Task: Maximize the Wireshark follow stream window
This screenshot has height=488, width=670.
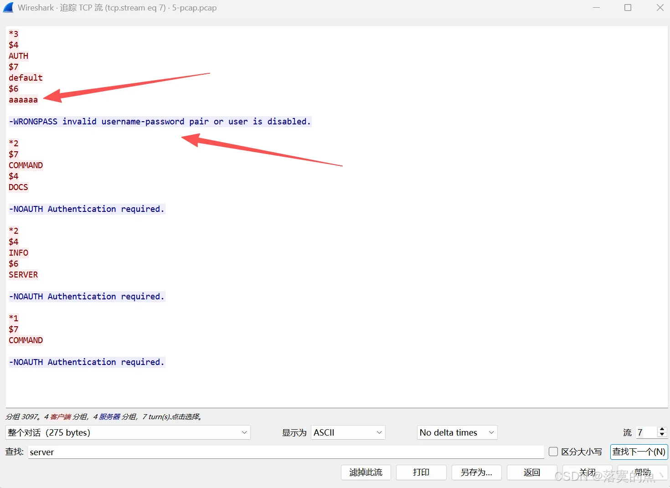Action: pos(628,8)
